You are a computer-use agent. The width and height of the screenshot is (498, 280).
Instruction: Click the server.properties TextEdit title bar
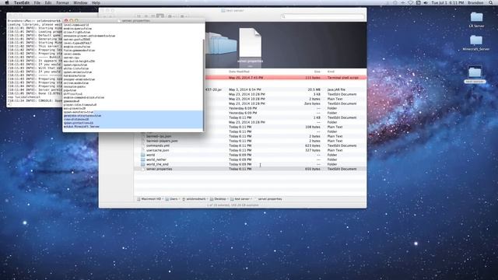(x=133, y=21)
